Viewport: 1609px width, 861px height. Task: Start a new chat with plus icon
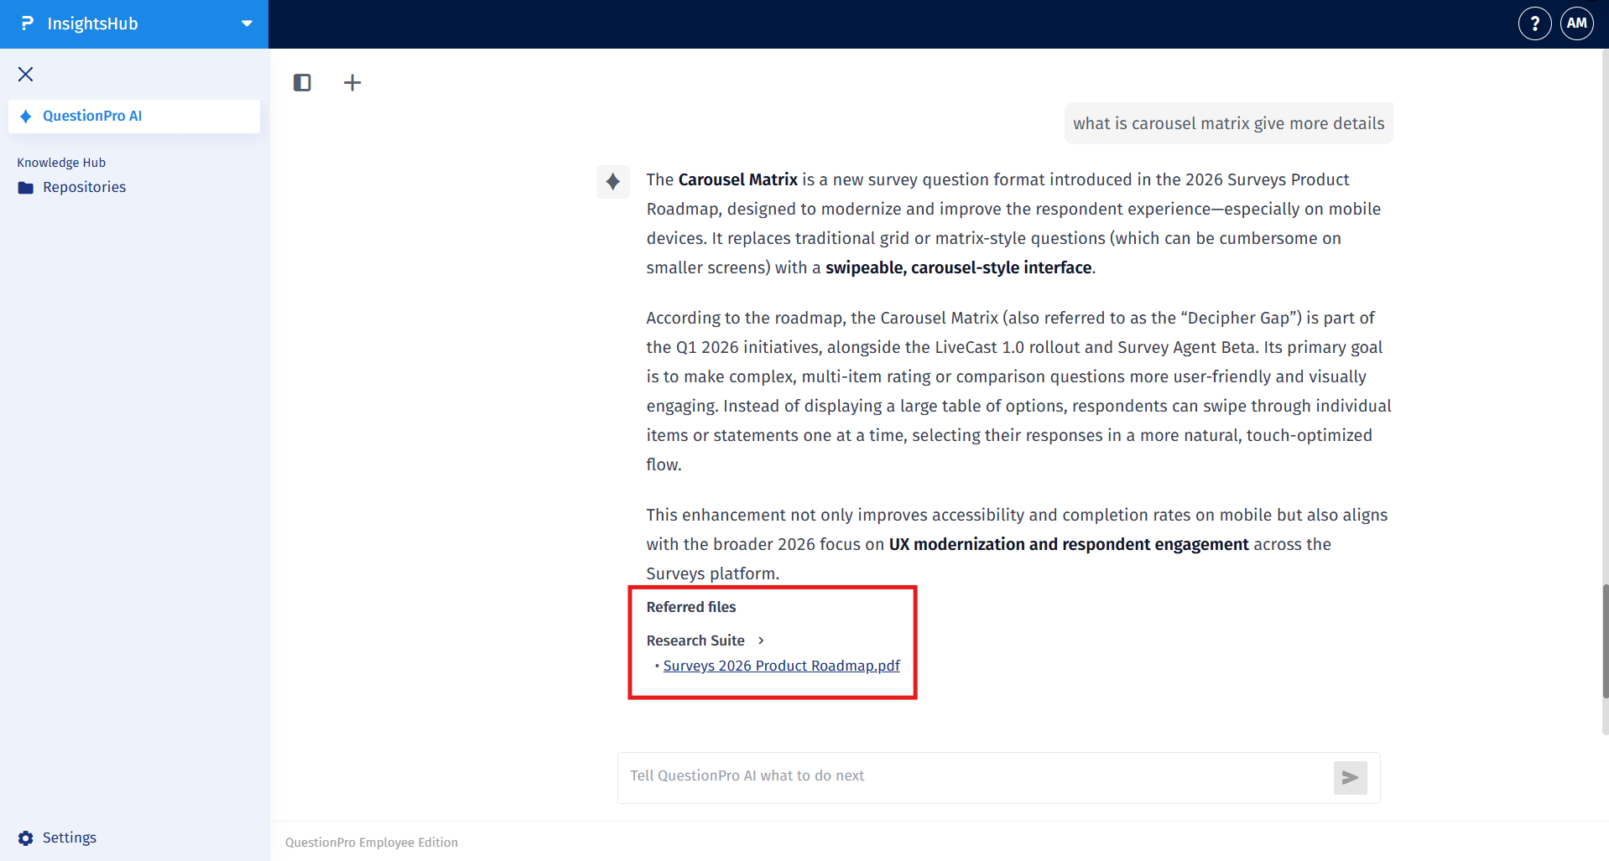[352, 82]
